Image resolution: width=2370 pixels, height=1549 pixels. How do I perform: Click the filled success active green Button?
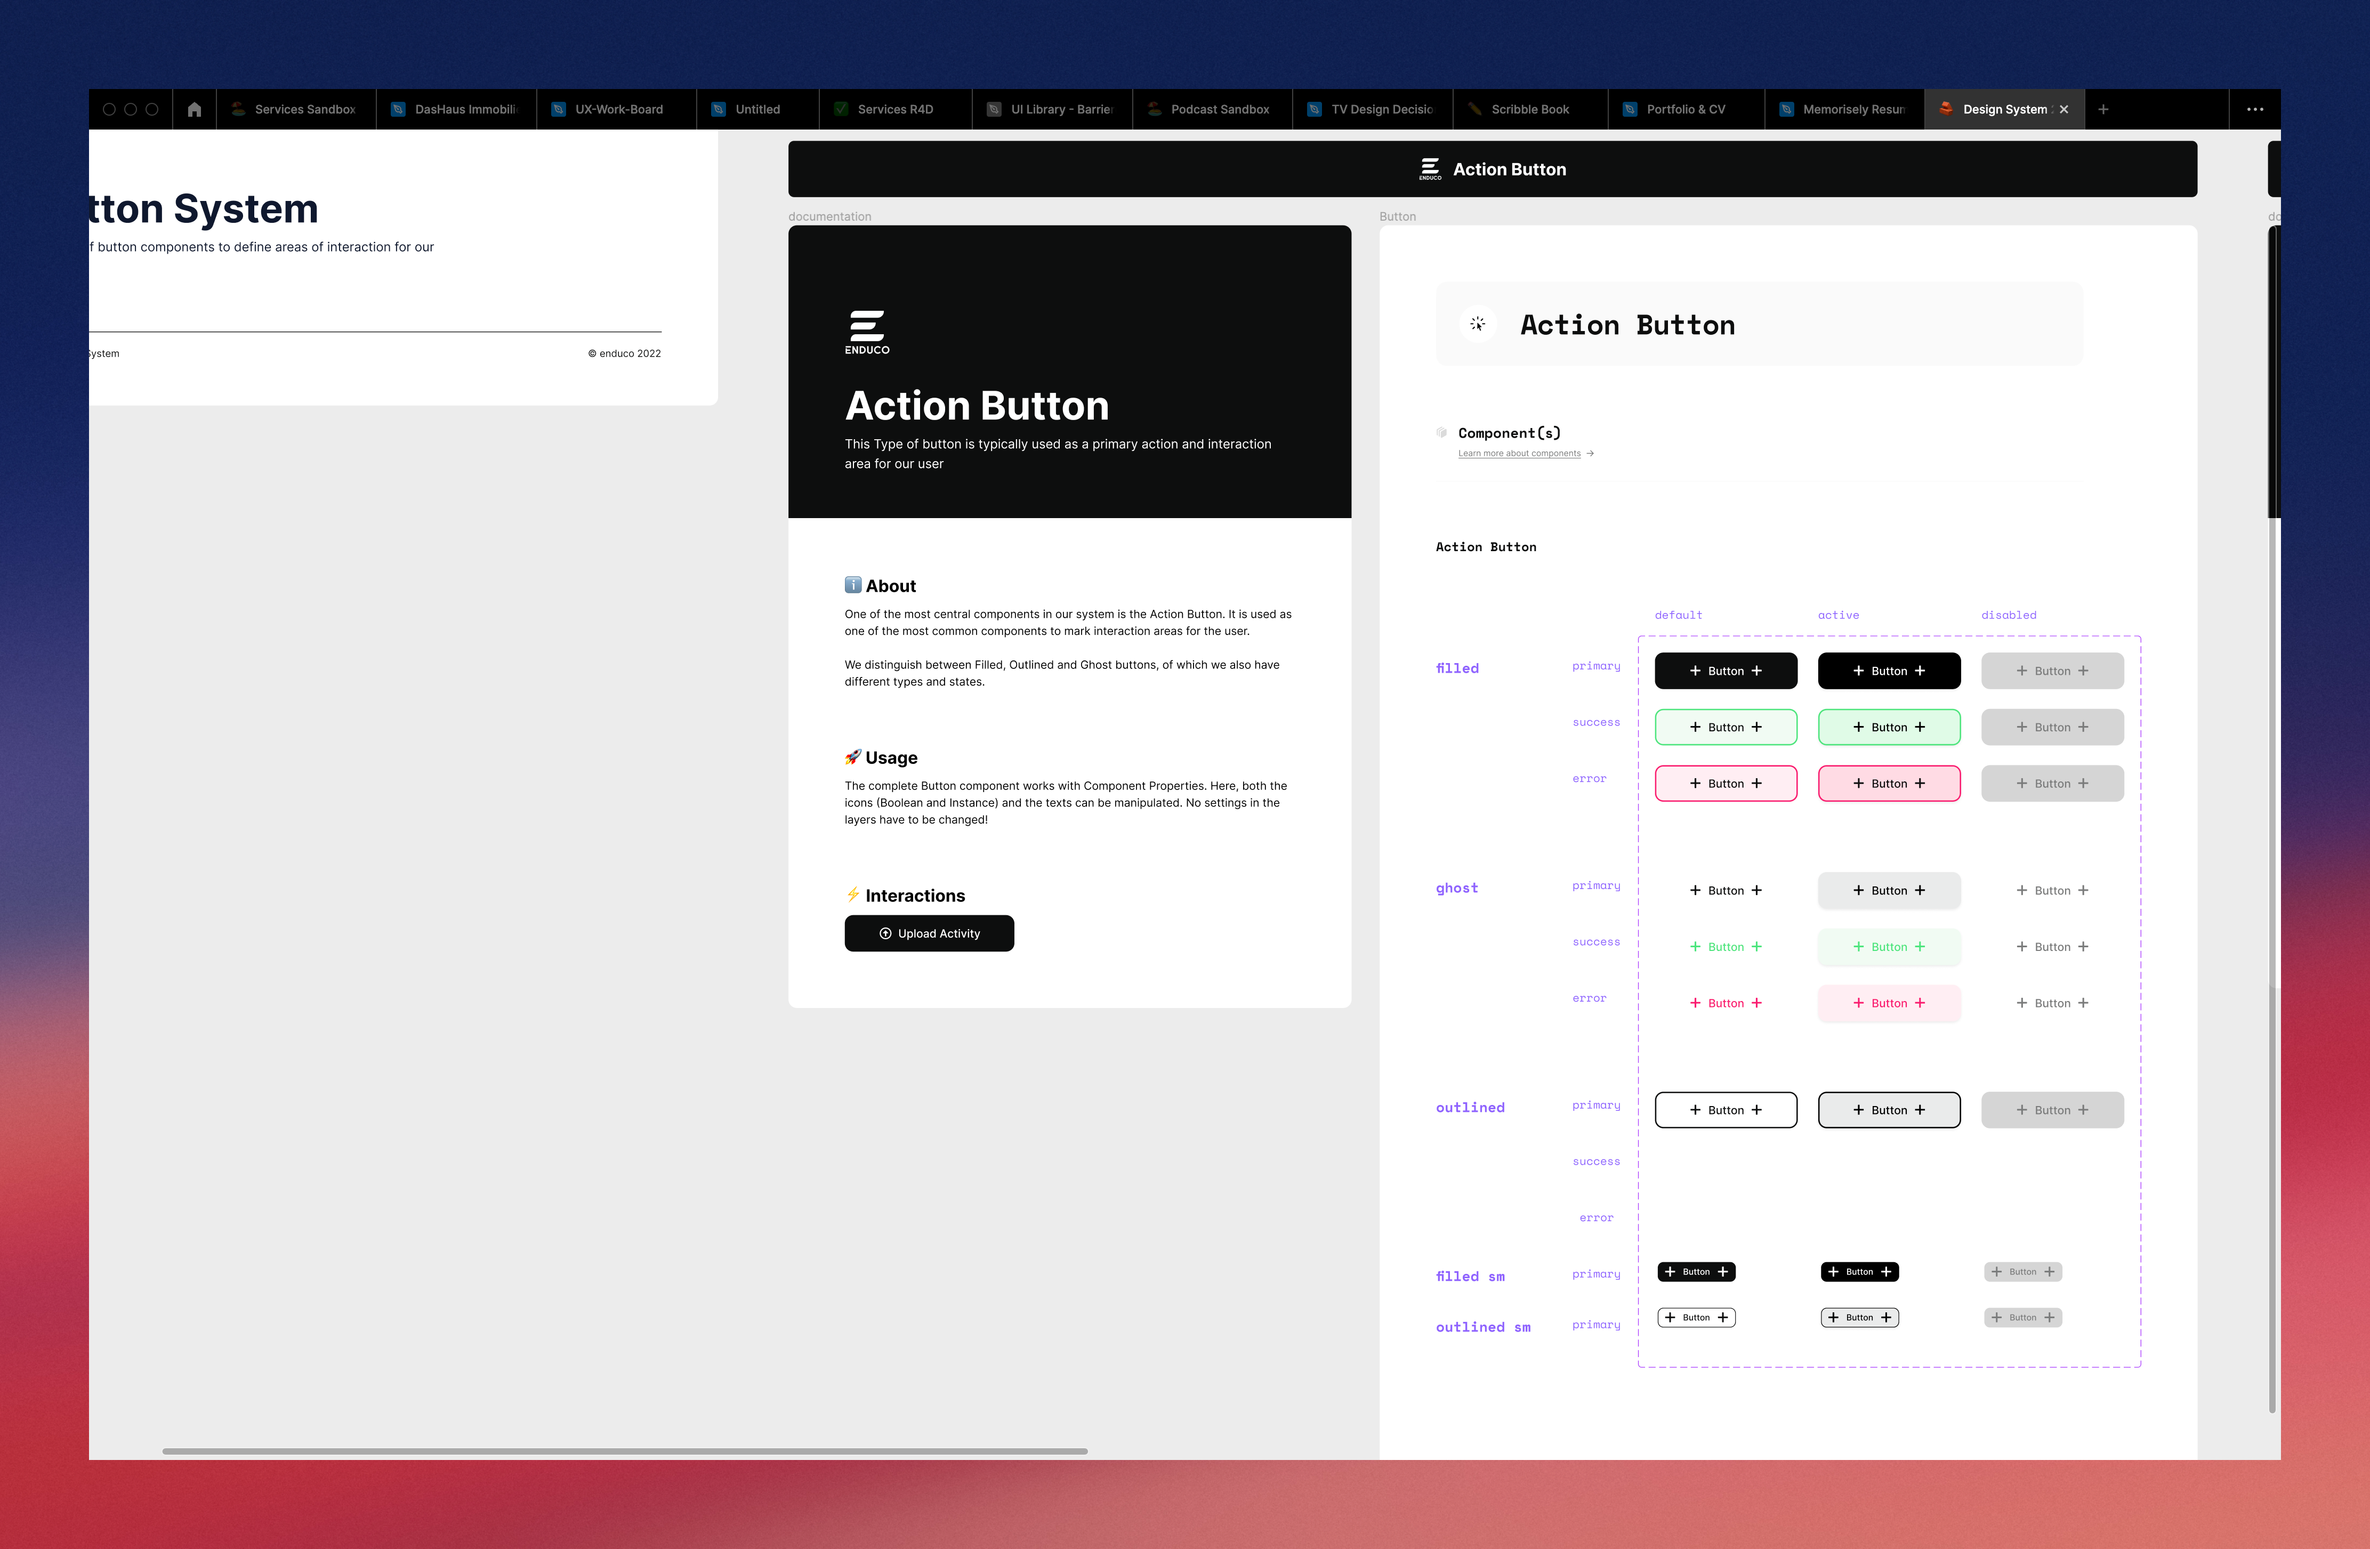click(1888, 728)
